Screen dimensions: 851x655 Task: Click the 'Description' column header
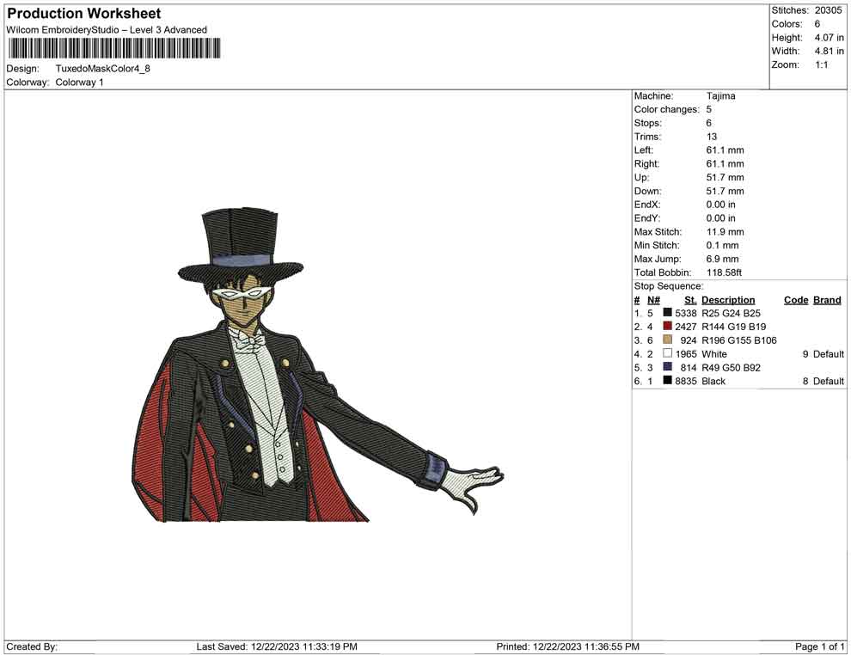pos(728,299)
